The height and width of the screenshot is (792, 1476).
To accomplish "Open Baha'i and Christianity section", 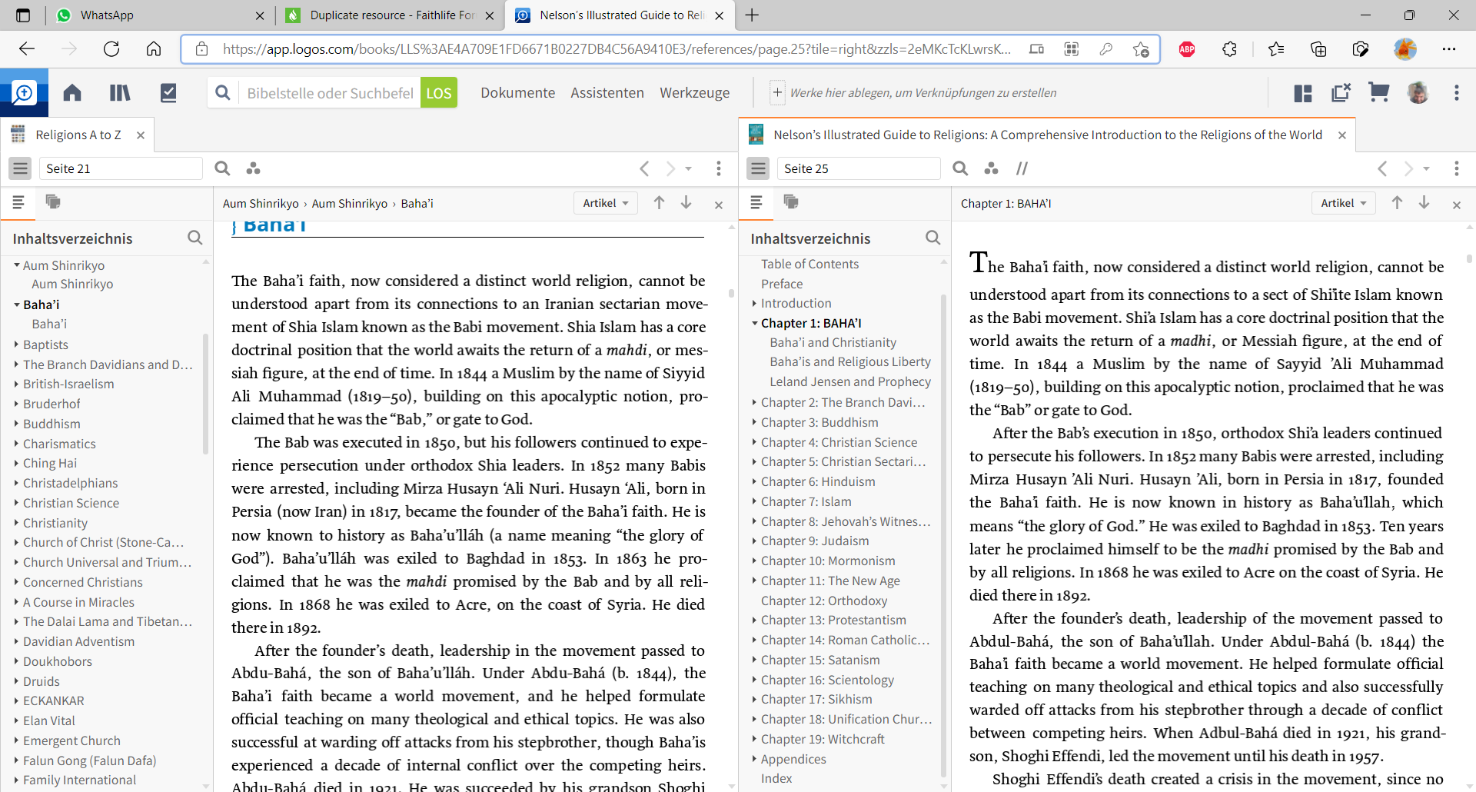I will click(833, 342).
